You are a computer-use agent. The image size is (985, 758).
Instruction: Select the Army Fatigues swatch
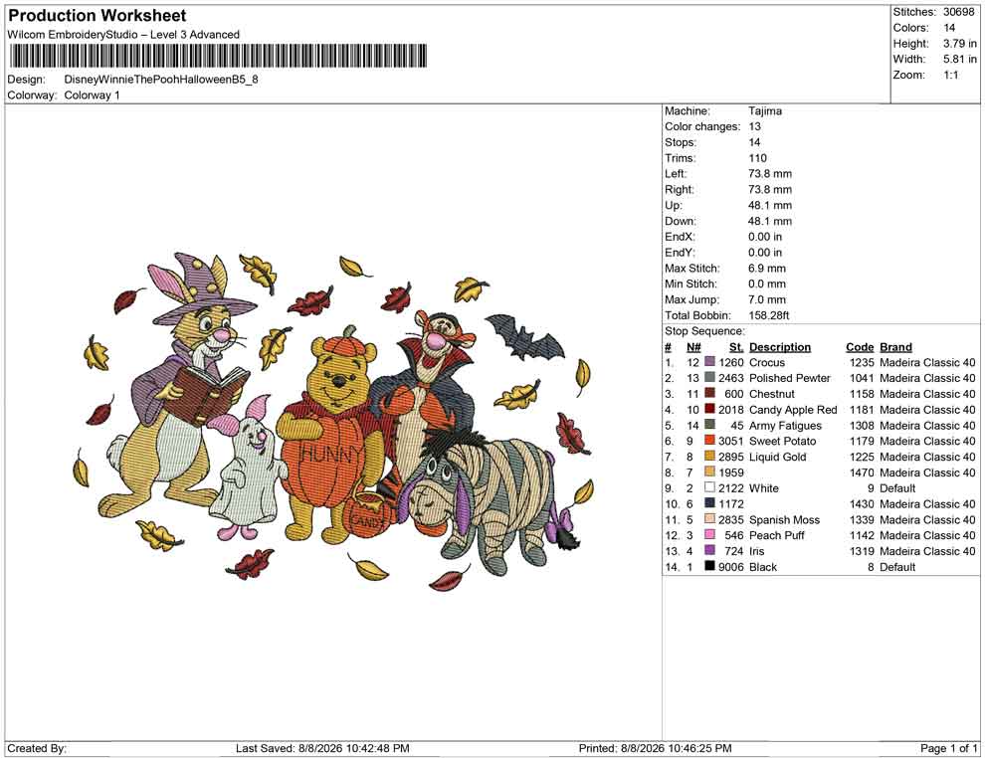click(x=709, y=425)
